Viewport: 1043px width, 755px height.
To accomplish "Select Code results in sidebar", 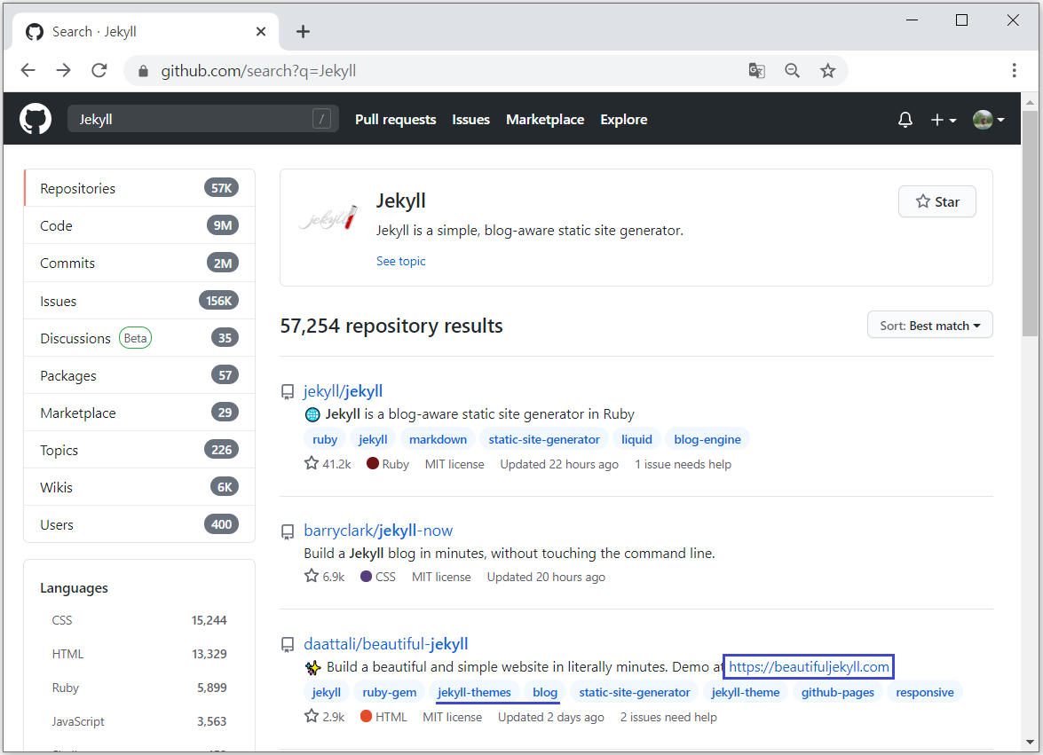I will point(139,225).
